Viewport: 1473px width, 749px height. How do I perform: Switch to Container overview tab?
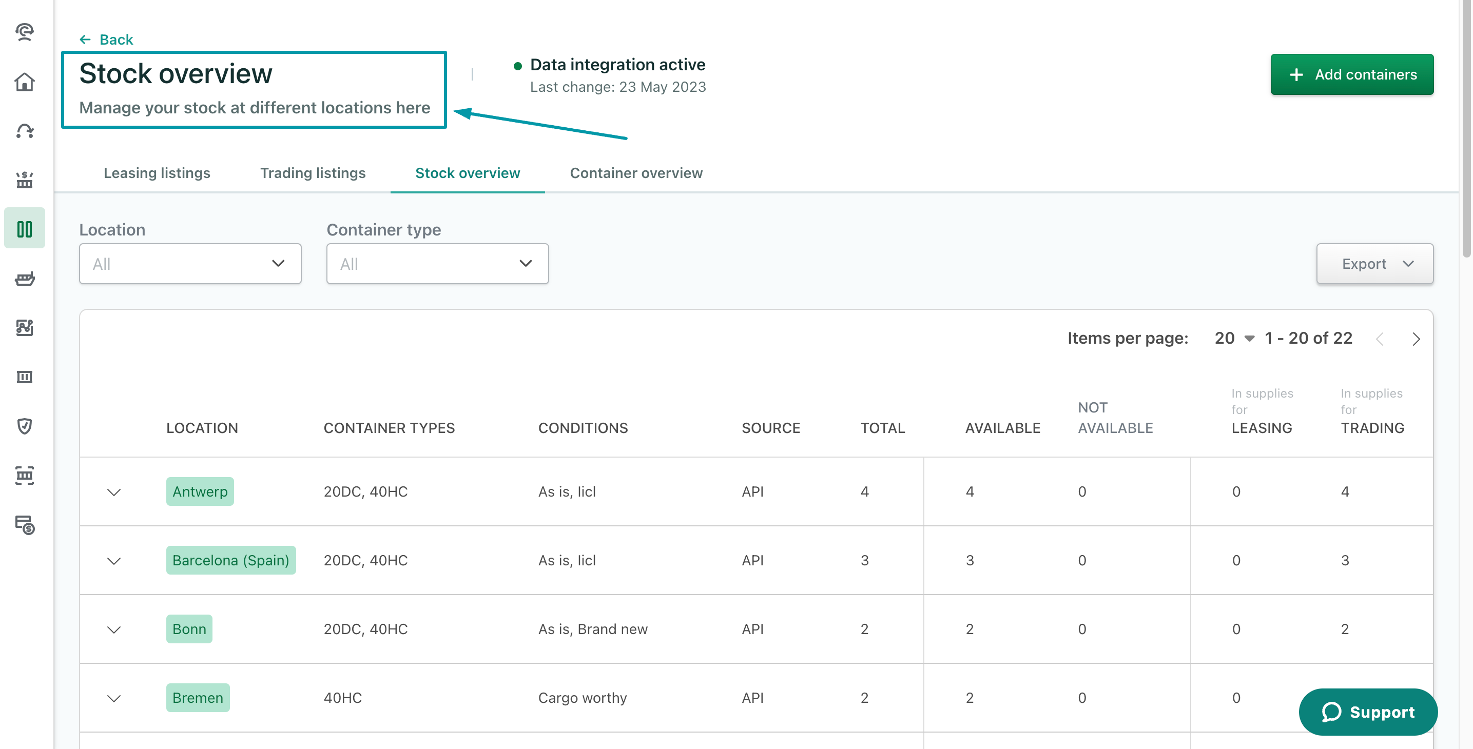[636, 173]
